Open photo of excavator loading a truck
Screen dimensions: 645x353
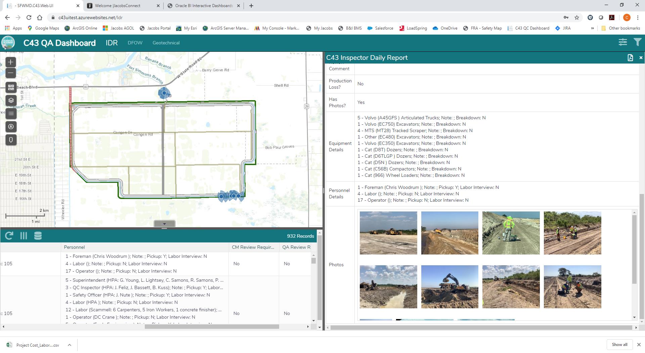449,287
